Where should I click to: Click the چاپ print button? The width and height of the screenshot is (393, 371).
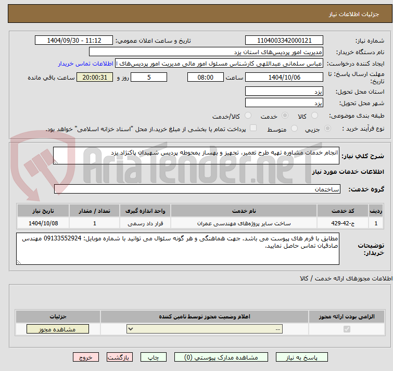point(154,357)
